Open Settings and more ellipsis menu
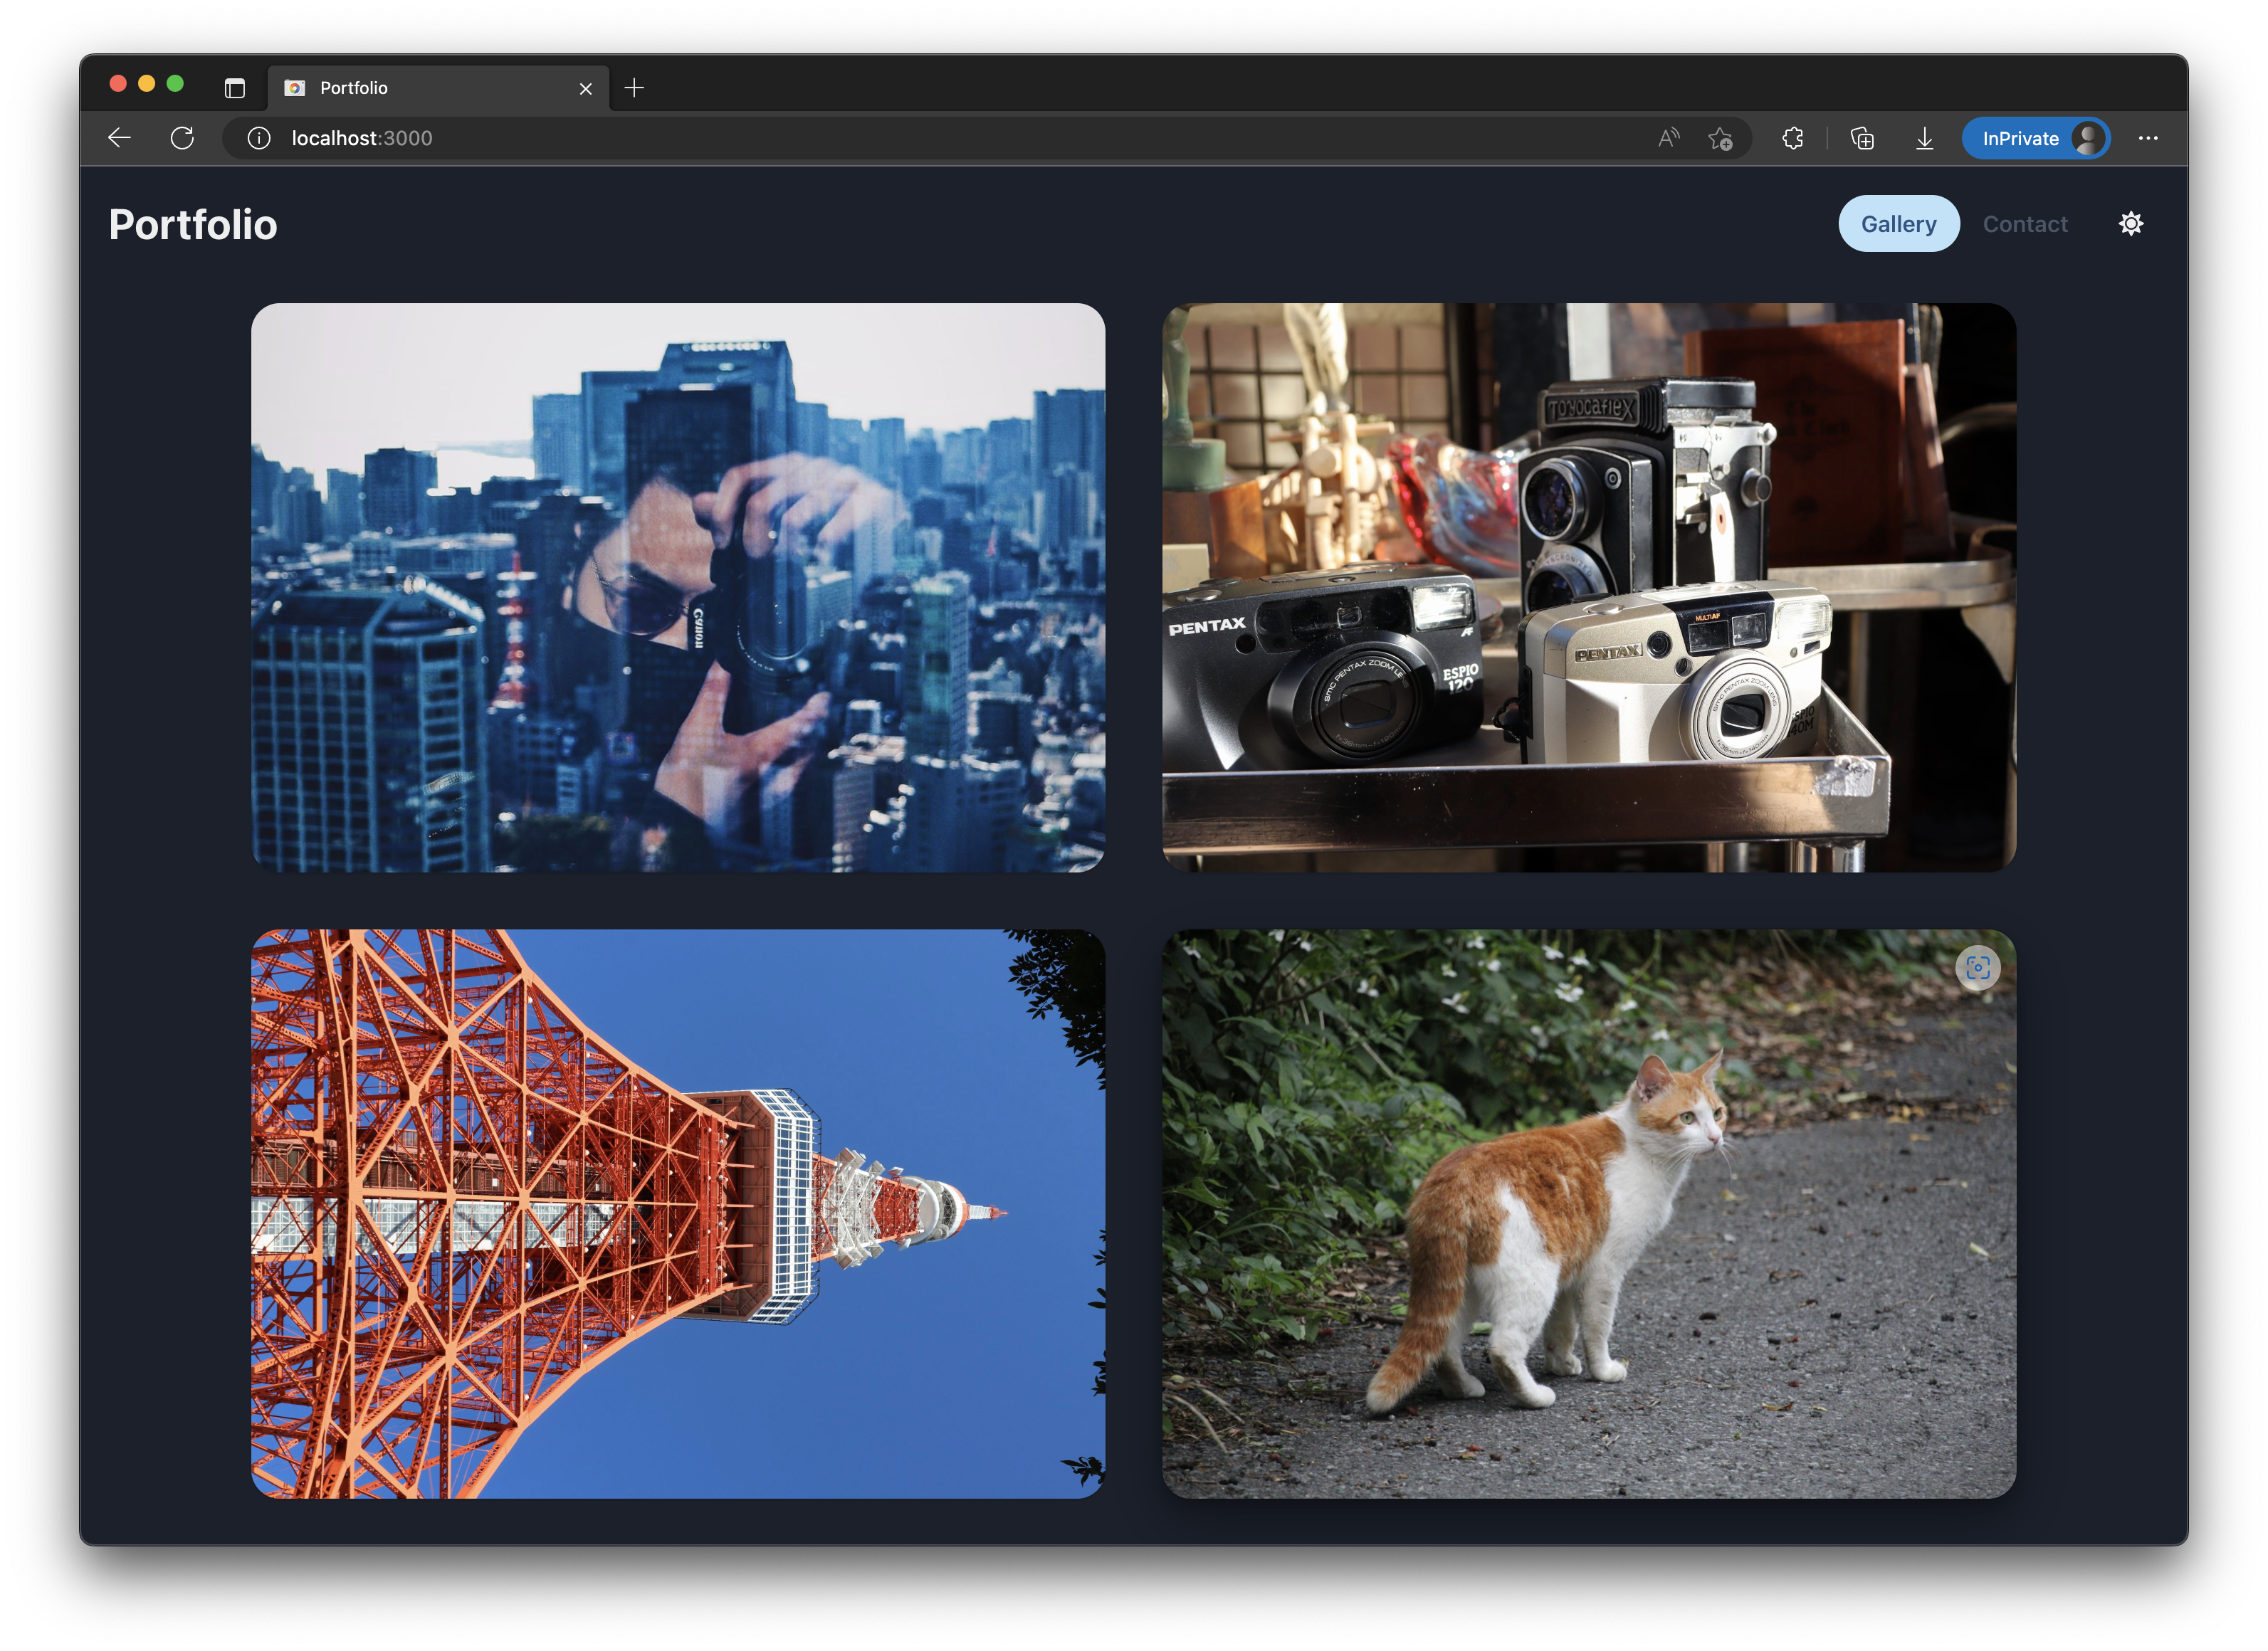The image size is (2268, 1651). click(2148, 138)
